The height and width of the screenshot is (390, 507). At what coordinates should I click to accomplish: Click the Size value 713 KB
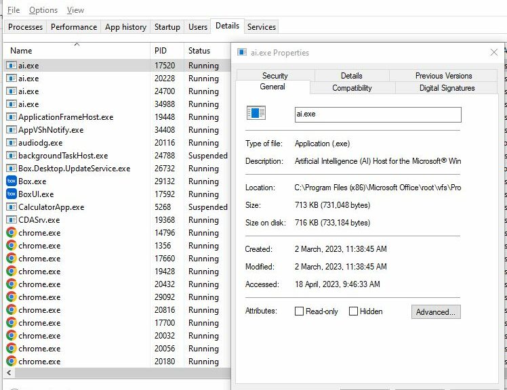coord(332,205)
